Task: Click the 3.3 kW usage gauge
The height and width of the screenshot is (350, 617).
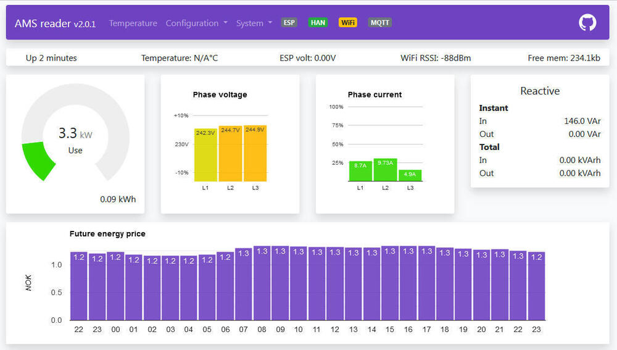Action: click(x=75, y=140)
